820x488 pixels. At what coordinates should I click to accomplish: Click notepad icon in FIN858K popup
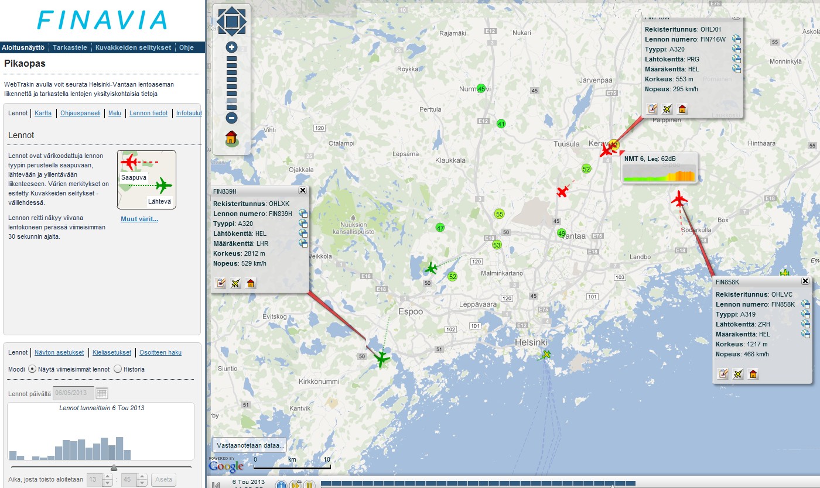point(723,374)
